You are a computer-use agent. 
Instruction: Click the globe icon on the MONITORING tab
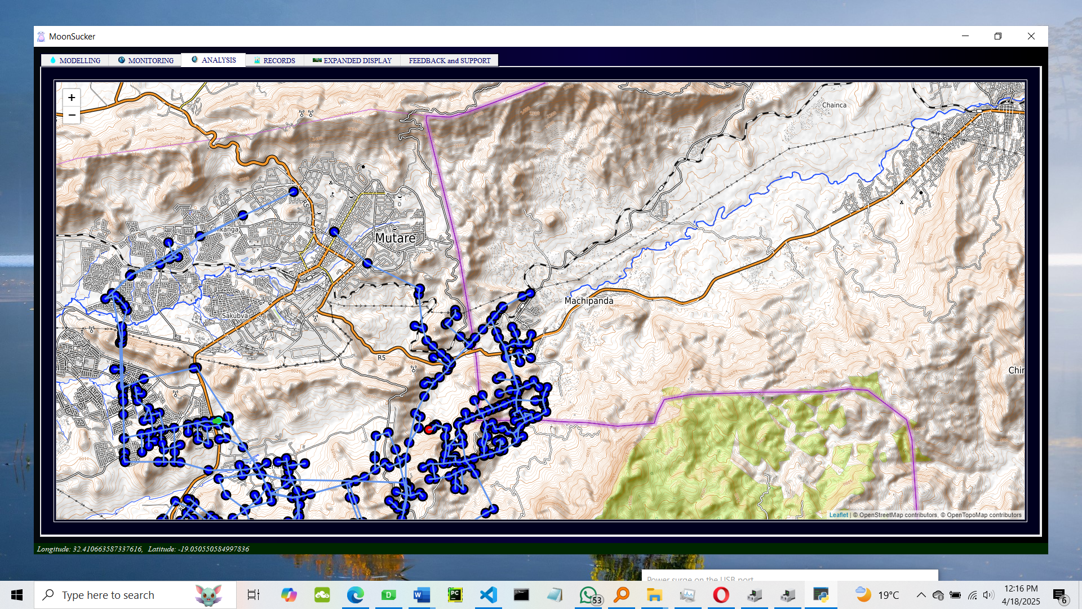point(121,60)
